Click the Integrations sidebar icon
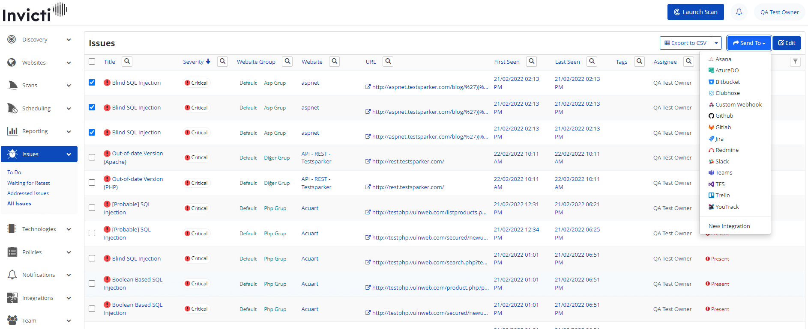The height and width of the screenshot is (329, 808). point(12,298)
